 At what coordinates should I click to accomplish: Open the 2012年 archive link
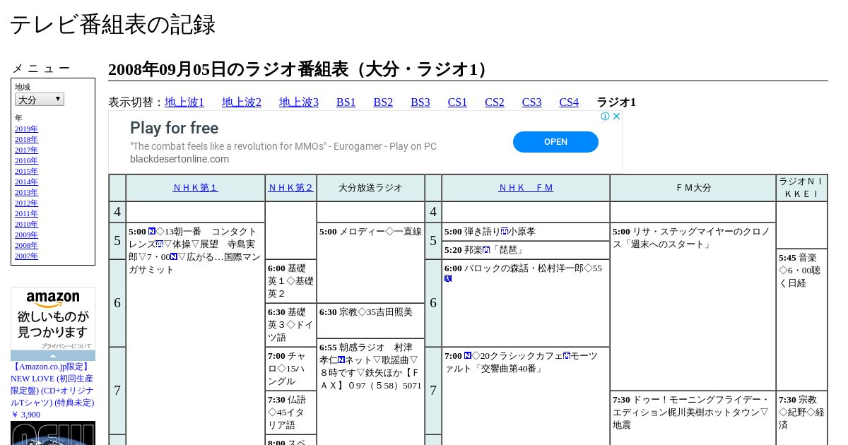tap(26, 203)
